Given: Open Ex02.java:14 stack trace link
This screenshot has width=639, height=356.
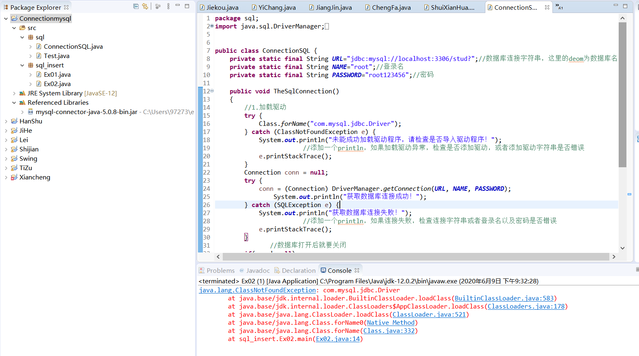Looking at the screenshot, I should click(338, 339).
